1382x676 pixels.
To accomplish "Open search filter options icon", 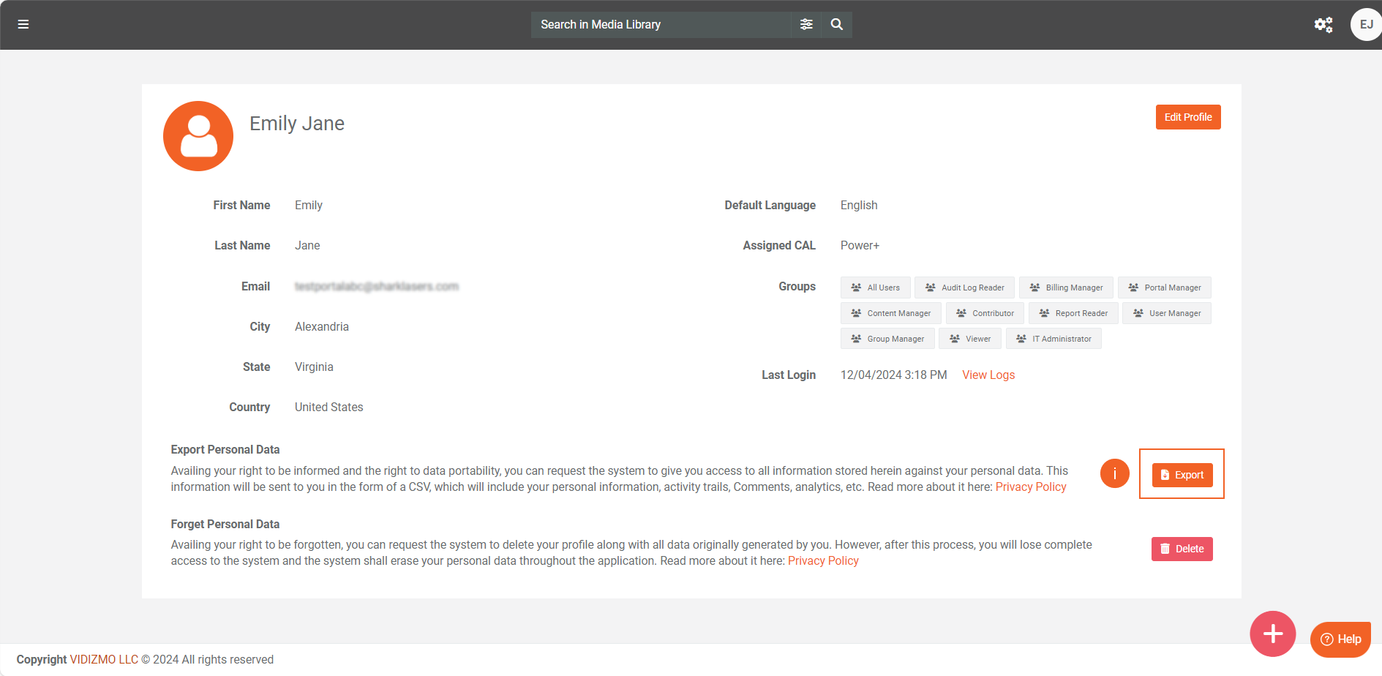I will (806, 25).
